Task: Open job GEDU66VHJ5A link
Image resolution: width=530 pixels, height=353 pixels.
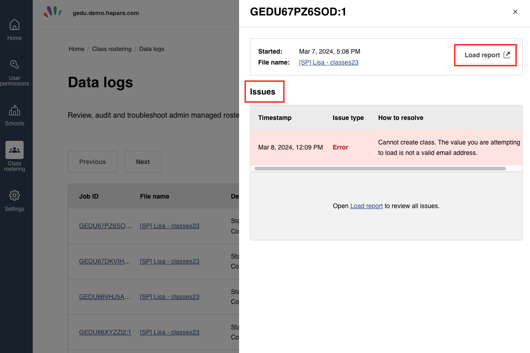Action: tap(105, 297)
